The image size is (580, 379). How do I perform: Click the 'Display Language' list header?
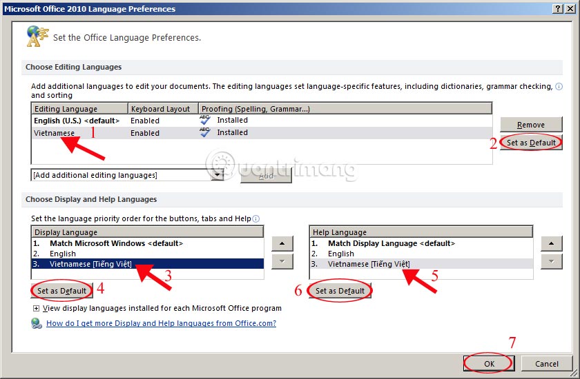(148, 232)
